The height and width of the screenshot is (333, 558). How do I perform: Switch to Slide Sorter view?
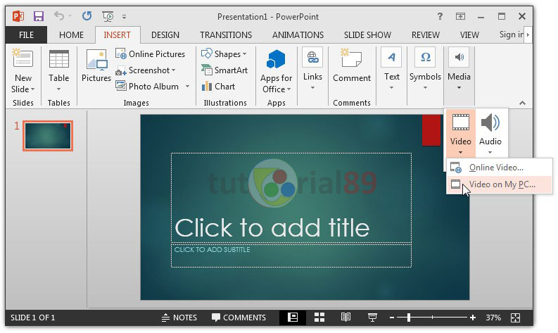pos(319,317)
